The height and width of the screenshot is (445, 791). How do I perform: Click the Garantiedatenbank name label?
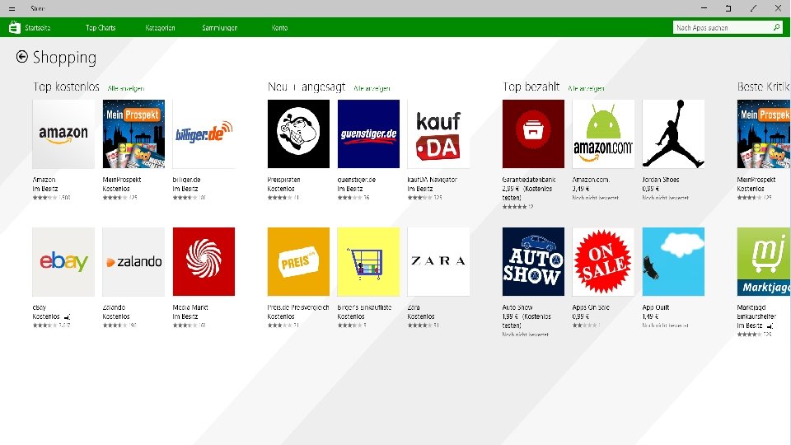(529, 180)
